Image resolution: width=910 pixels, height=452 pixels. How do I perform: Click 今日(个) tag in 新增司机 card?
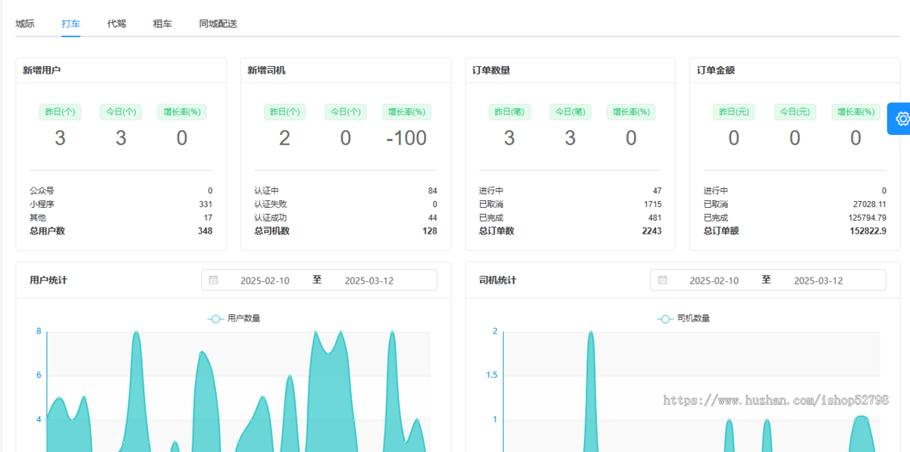pos(345,111)
